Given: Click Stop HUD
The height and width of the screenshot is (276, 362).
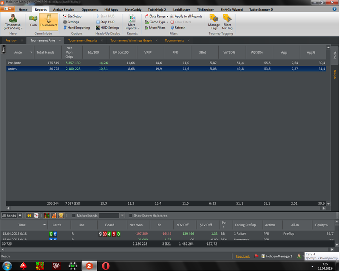Looking at the screenshot, I should (x=105, y=22).
